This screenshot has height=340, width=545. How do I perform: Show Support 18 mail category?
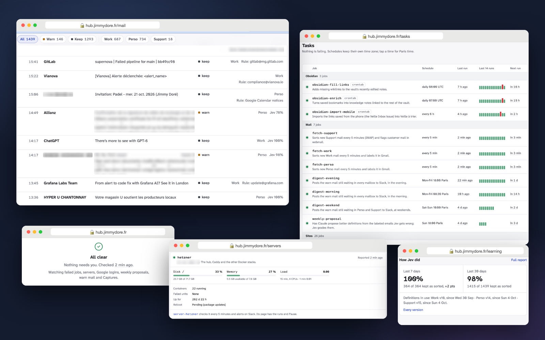click(163, 39)
